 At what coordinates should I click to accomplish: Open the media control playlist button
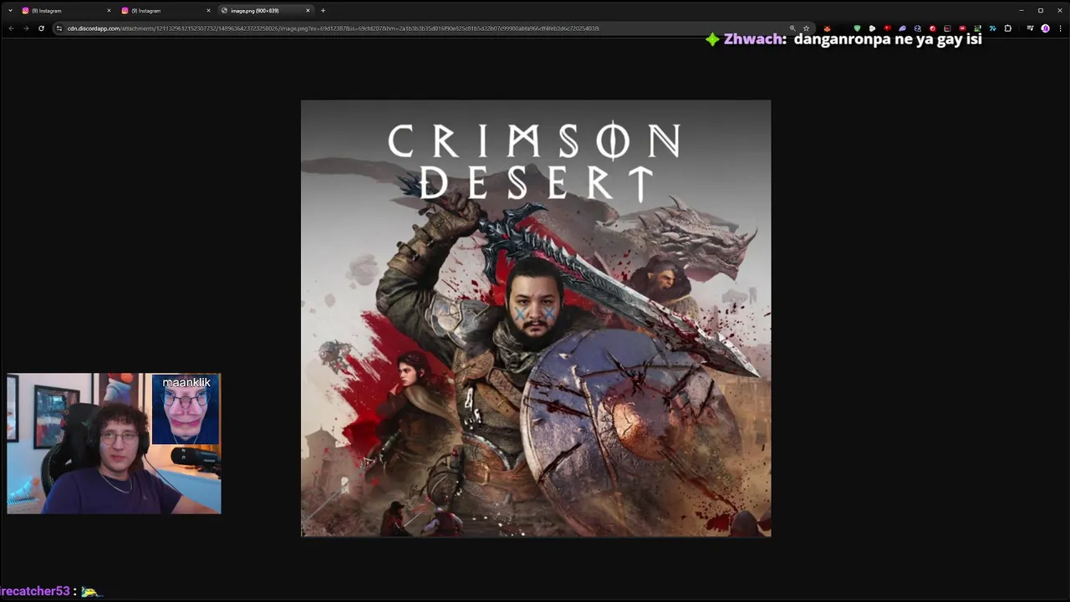tap(1030, 28)
